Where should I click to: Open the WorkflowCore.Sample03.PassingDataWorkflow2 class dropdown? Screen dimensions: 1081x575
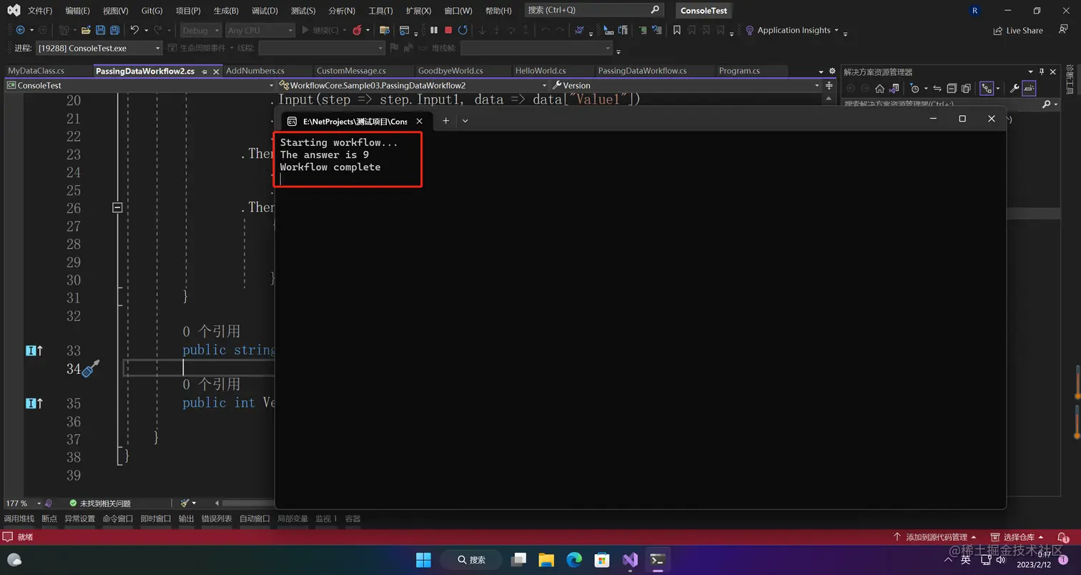413,85
